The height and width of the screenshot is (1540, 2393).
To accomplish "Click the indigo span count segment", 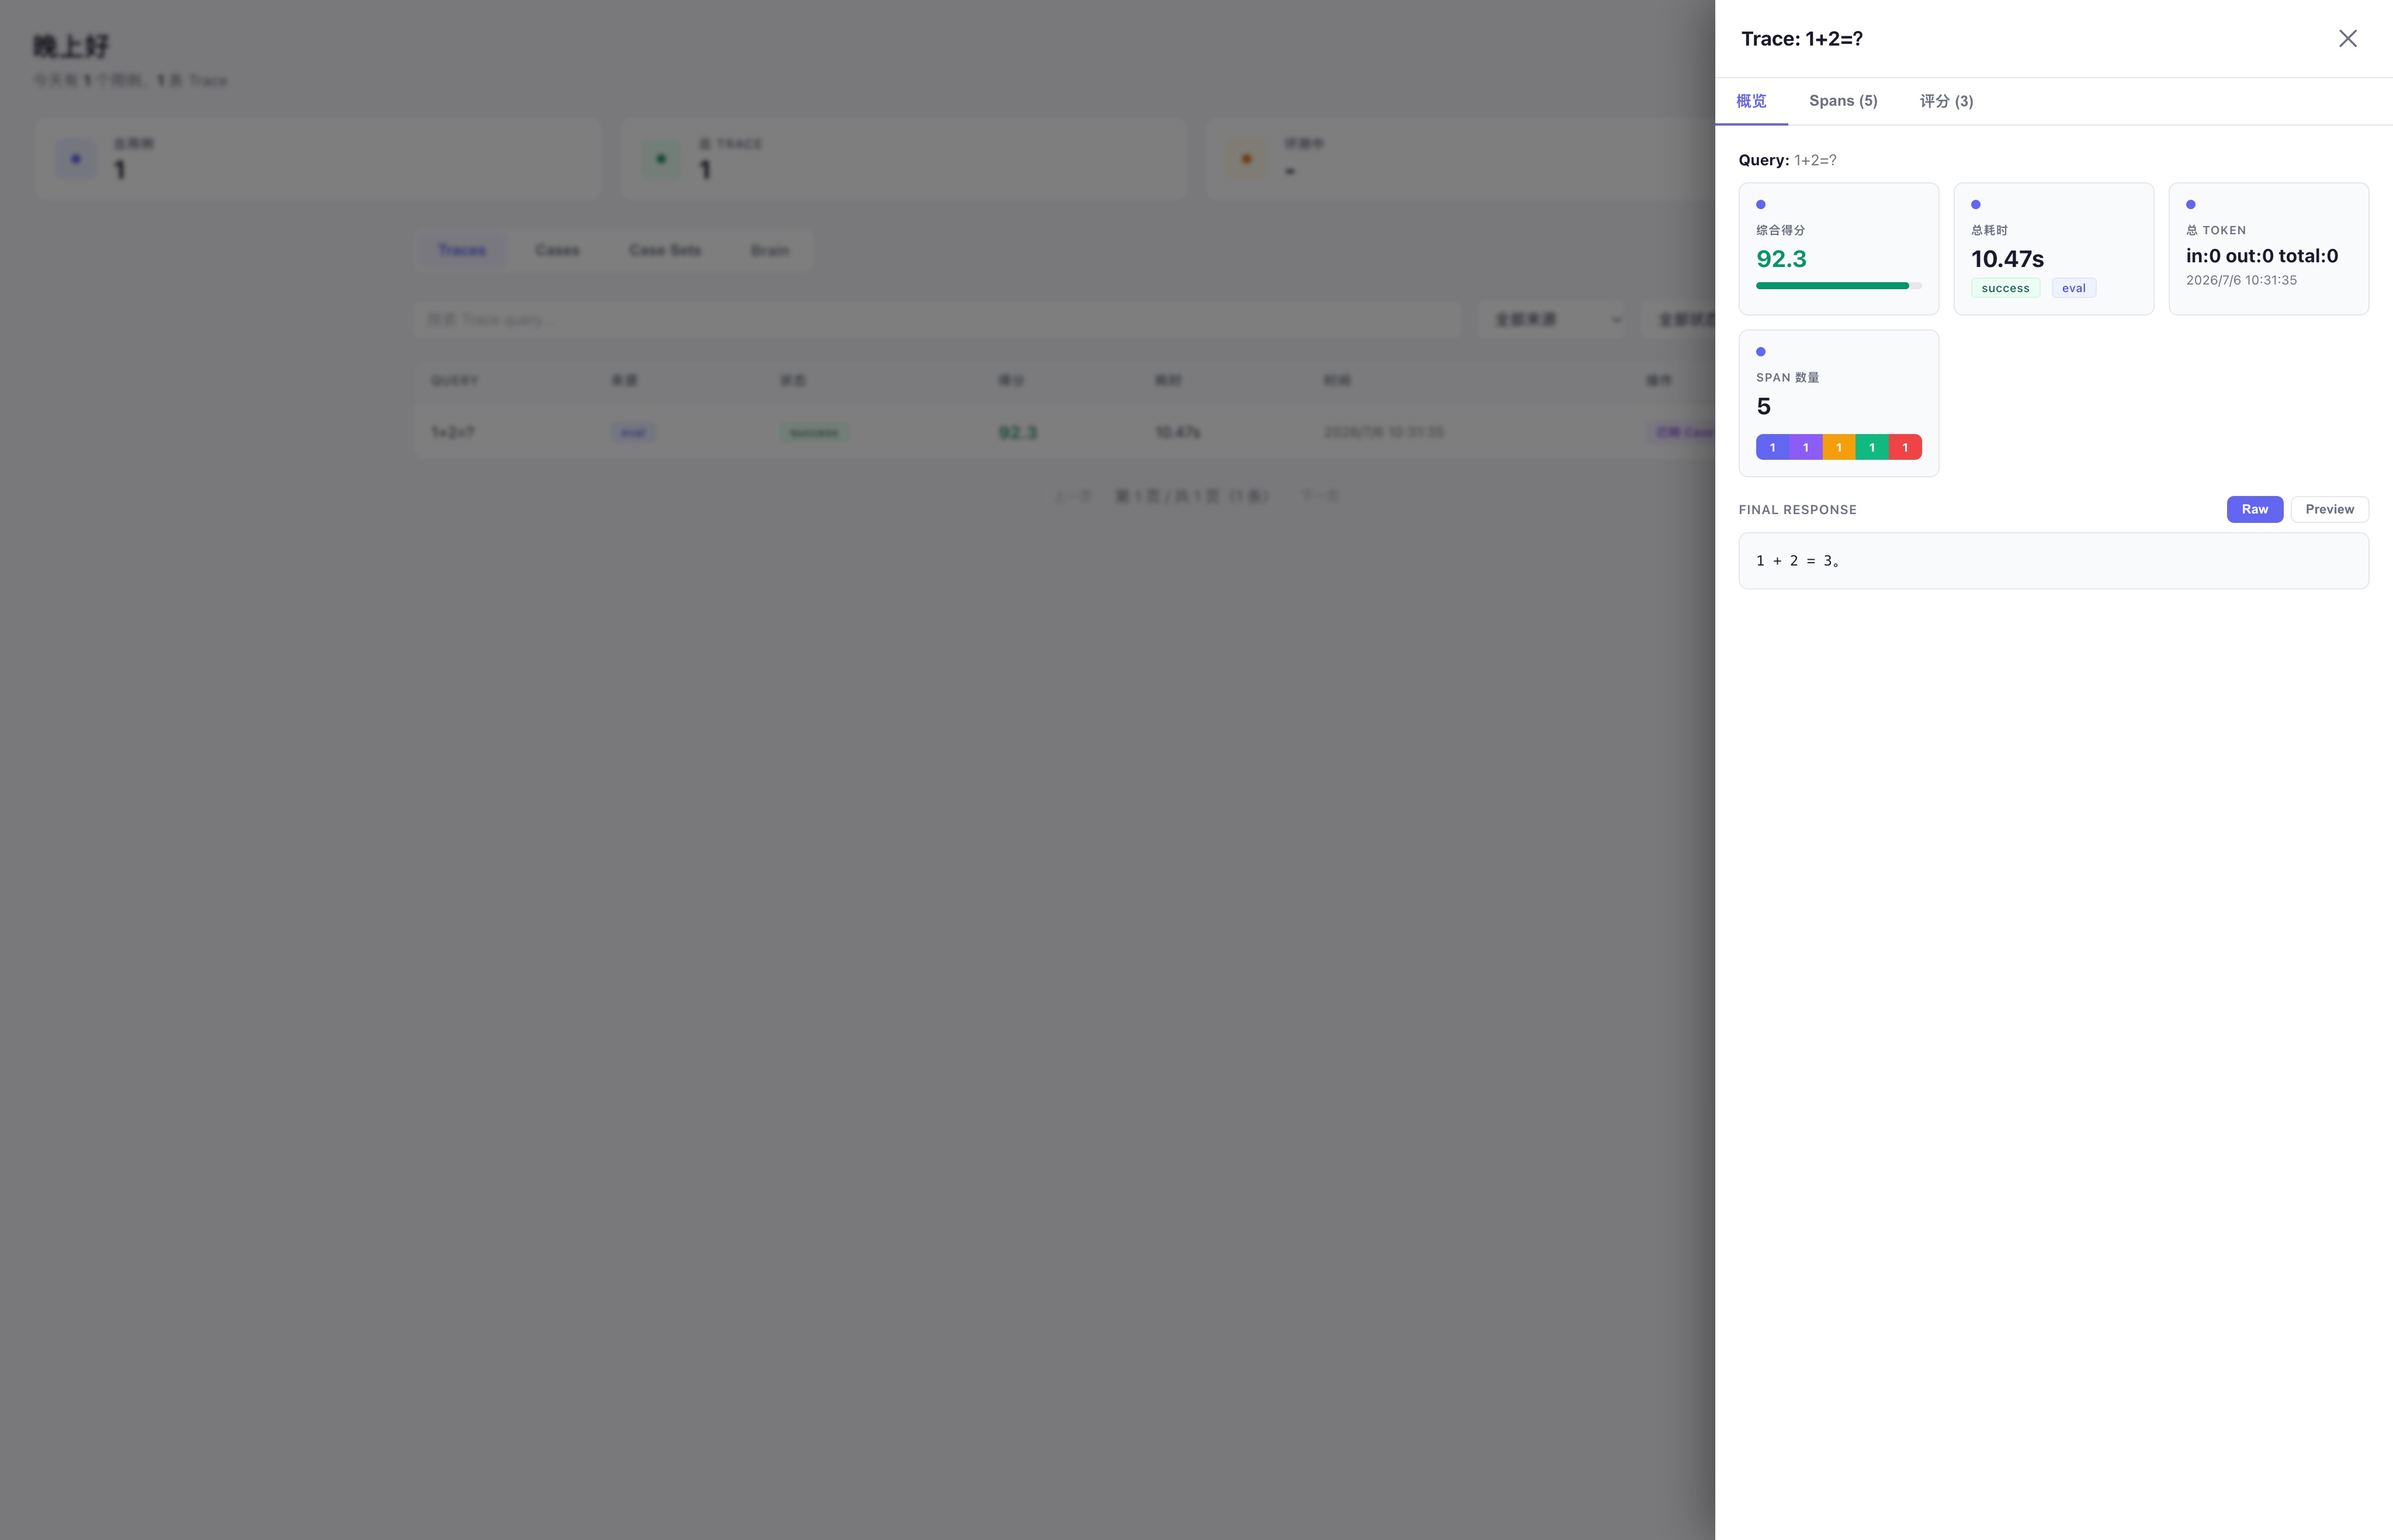I will click(1772, 447).
